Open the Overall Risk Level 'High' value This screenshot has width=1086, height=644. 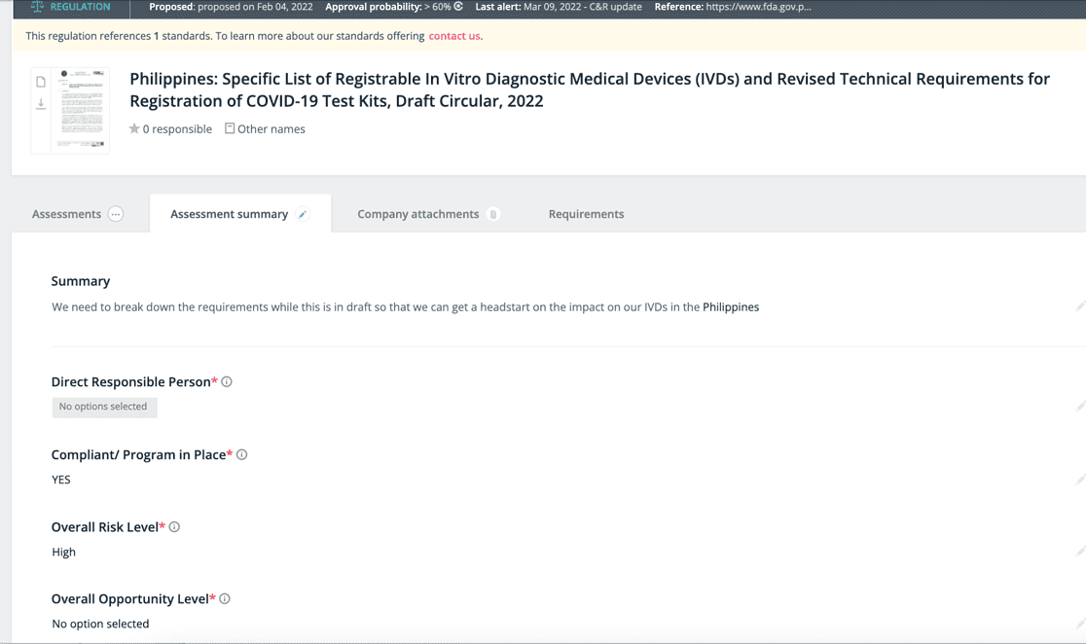pos(63,552)
